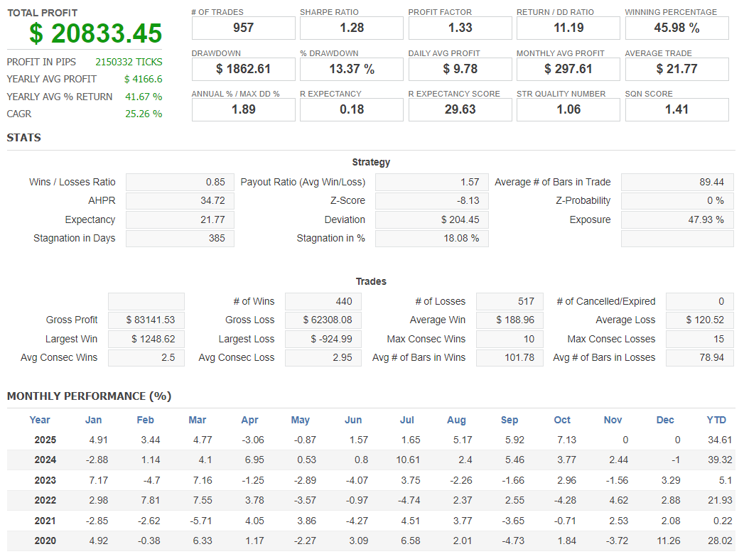The image size is (744, 559).
Task: Select the Winning Percentage value box
Action: point(676,28)
